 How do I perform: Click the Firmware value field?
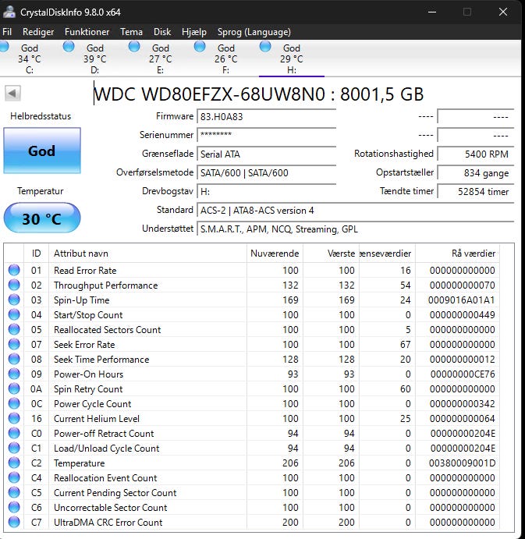266,117
